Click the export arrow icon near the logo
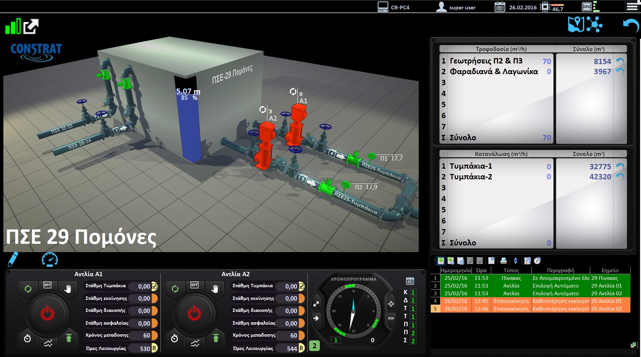The image size is (641, 357). 31,26
